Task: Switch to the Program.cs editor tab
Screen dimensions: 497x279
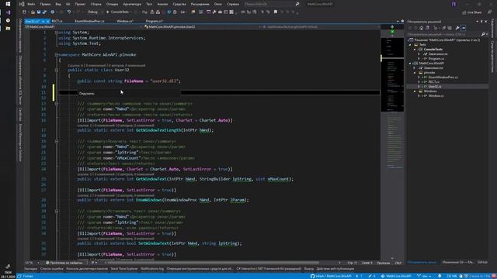Action: tap(154, 21)
